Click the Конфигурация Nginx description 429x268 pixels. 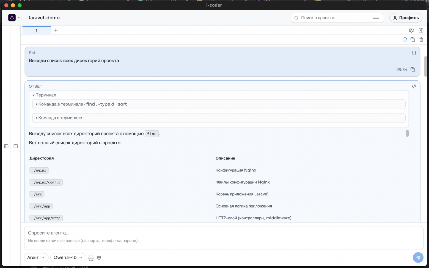(236, 170)
